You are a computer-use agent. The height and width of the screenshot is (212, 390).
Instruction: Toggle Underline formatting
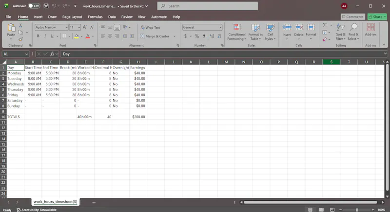point(52,36)
